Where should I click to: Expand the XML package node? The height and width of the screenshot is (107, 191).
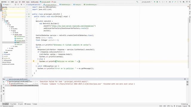pyautogui.click(x=8, y=48)
